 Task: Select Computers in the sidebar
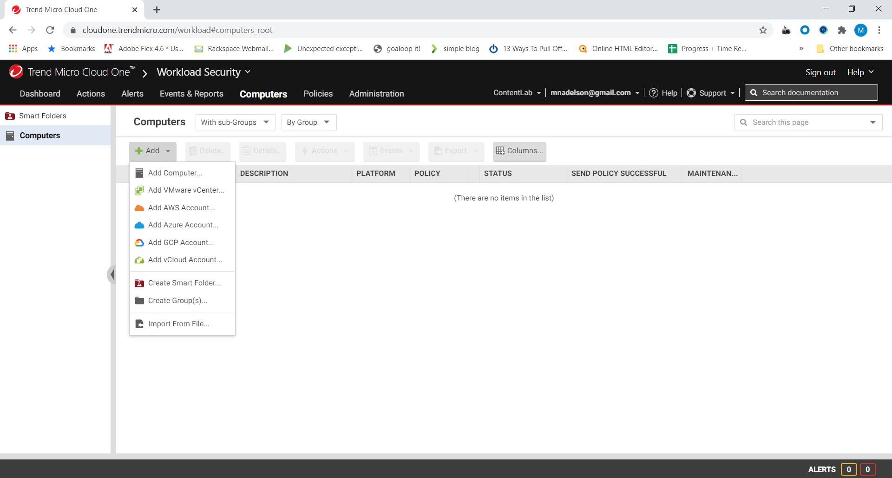(55, 136)
